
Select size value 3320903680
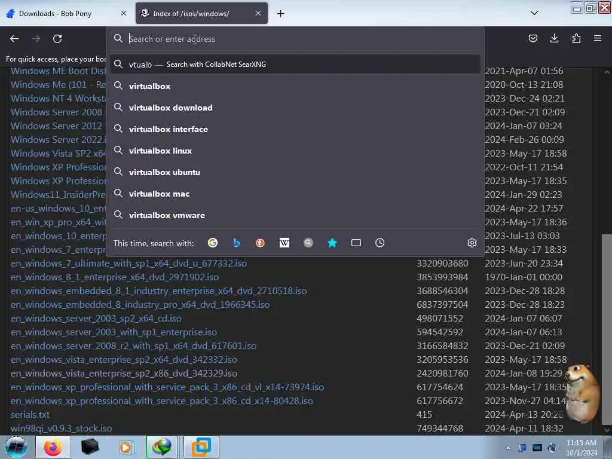(x=442, y=264)
